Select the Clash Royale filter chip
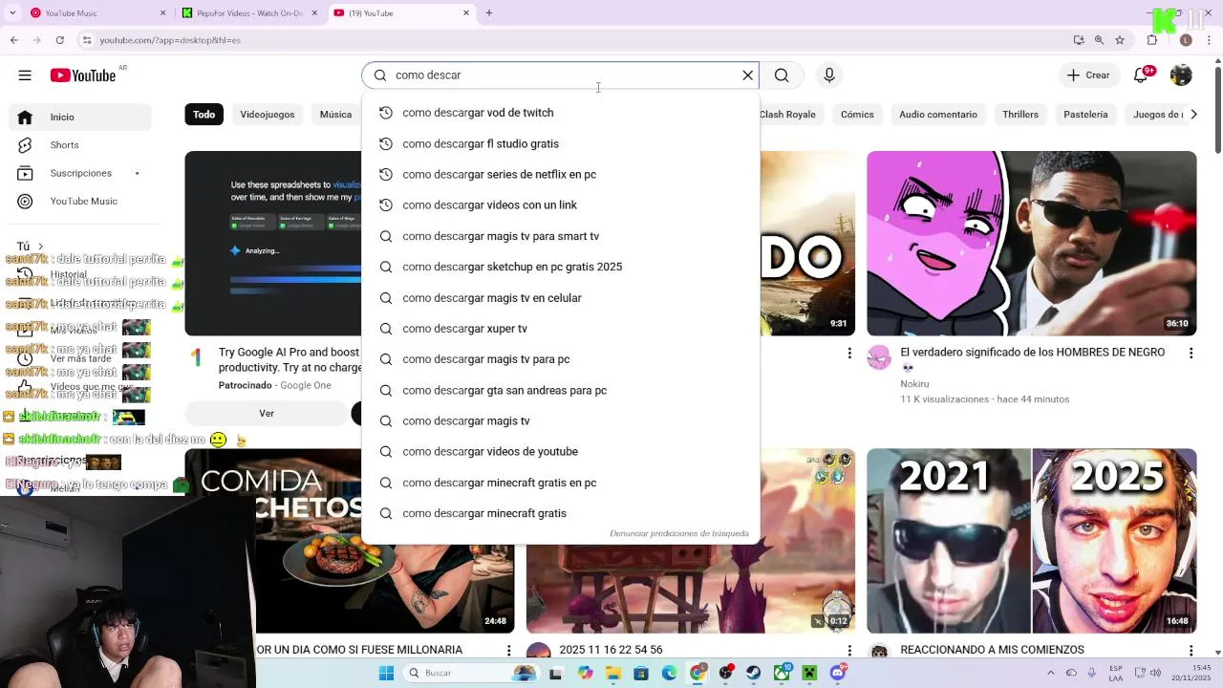Screen dimensions: 1223x688 [x=787, y=115]
